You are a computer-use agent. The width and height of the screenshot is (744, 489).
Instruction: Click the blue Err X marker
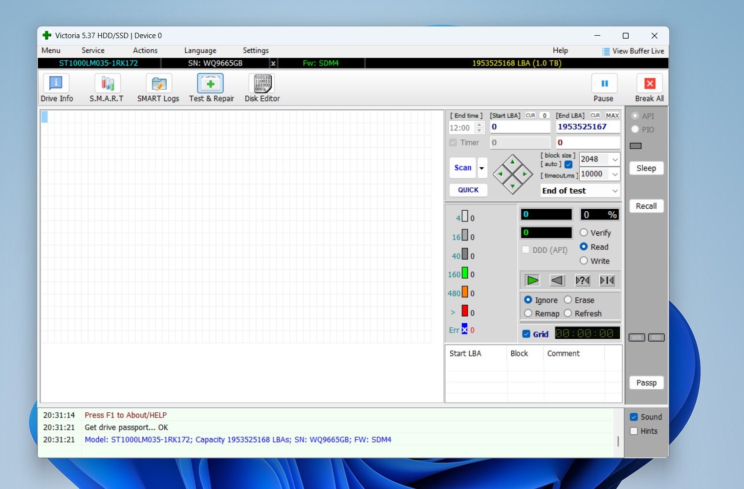464,330
